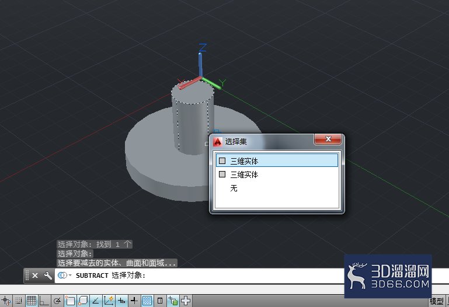This screenshot has width=449, height=307.
Task: Toggle Grid Display status bar button
Action: pos(31,301)
